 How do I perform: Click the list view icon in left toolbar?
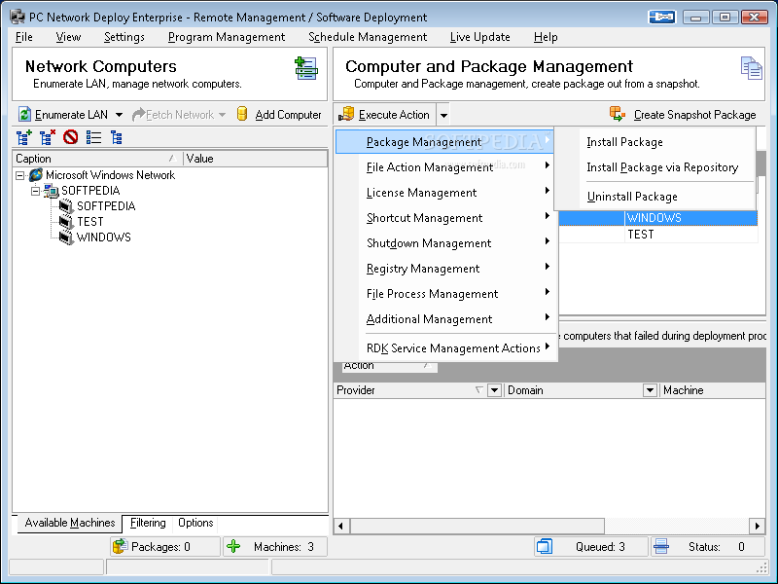(93, 137)
